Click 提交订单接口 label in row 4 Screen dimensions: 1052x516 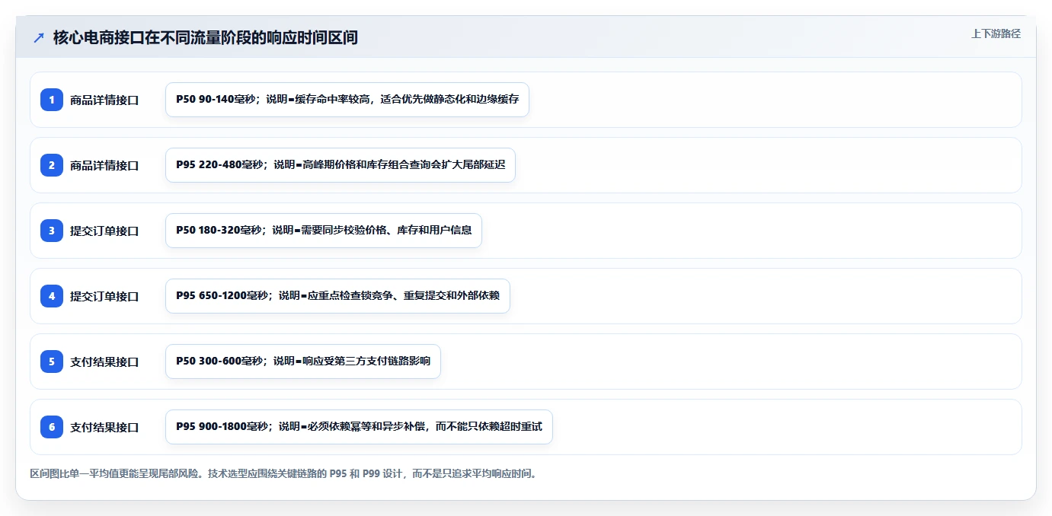point(104,296)
